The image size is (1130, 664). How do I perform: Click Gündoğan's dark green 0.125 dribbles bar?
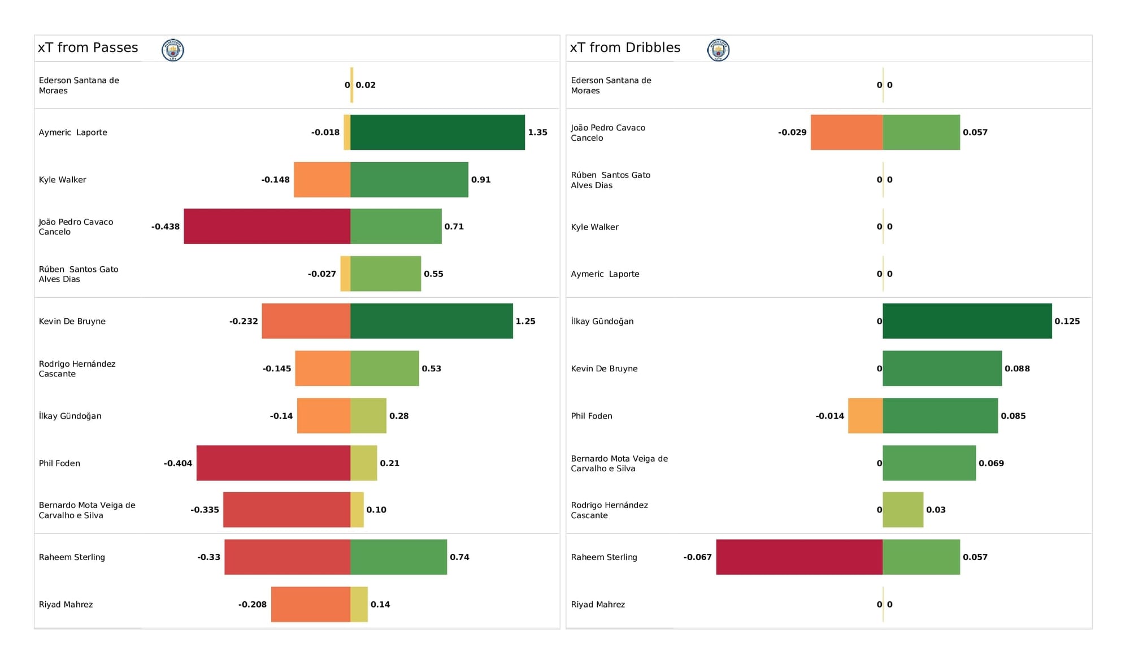pos(967,321)
